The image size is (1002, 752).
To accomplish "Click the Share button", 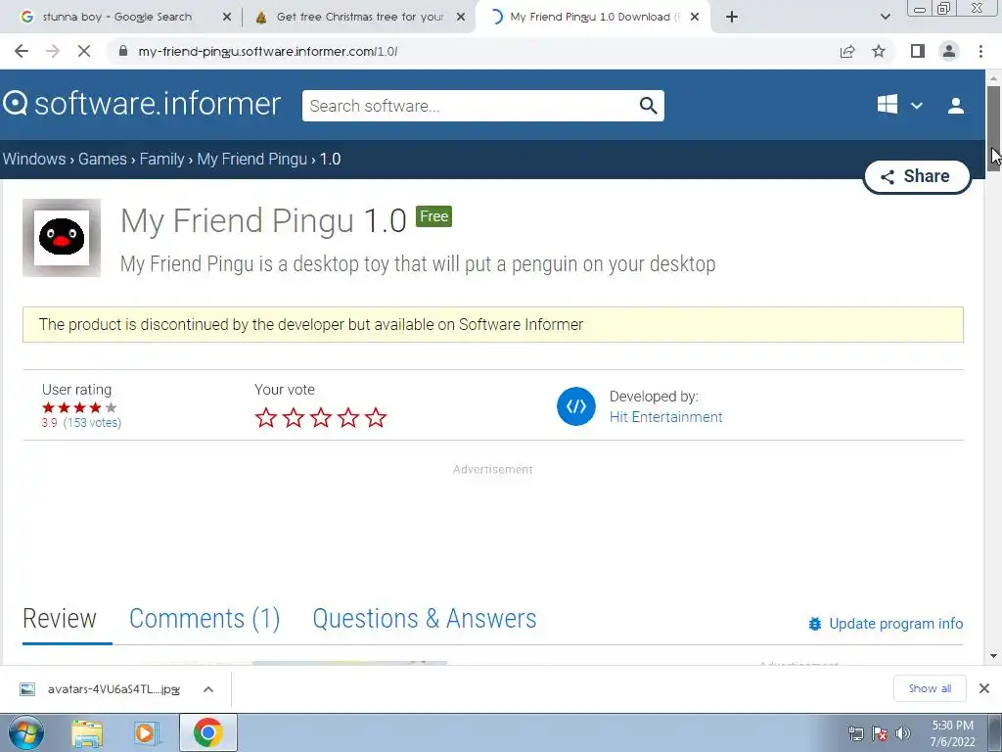I will pos(917,176).
